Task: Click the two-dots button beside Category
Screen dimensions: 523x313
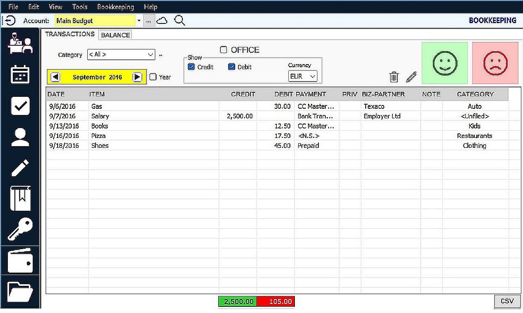Action: (161, 55)
